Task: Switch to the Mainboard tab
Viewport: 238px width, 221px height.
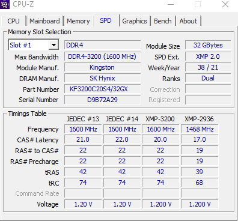Action: (x=44, y=21)
